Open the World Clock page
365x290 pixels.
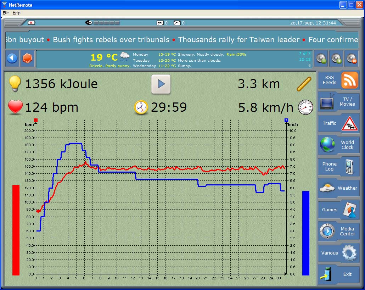(x=338, y=145)
